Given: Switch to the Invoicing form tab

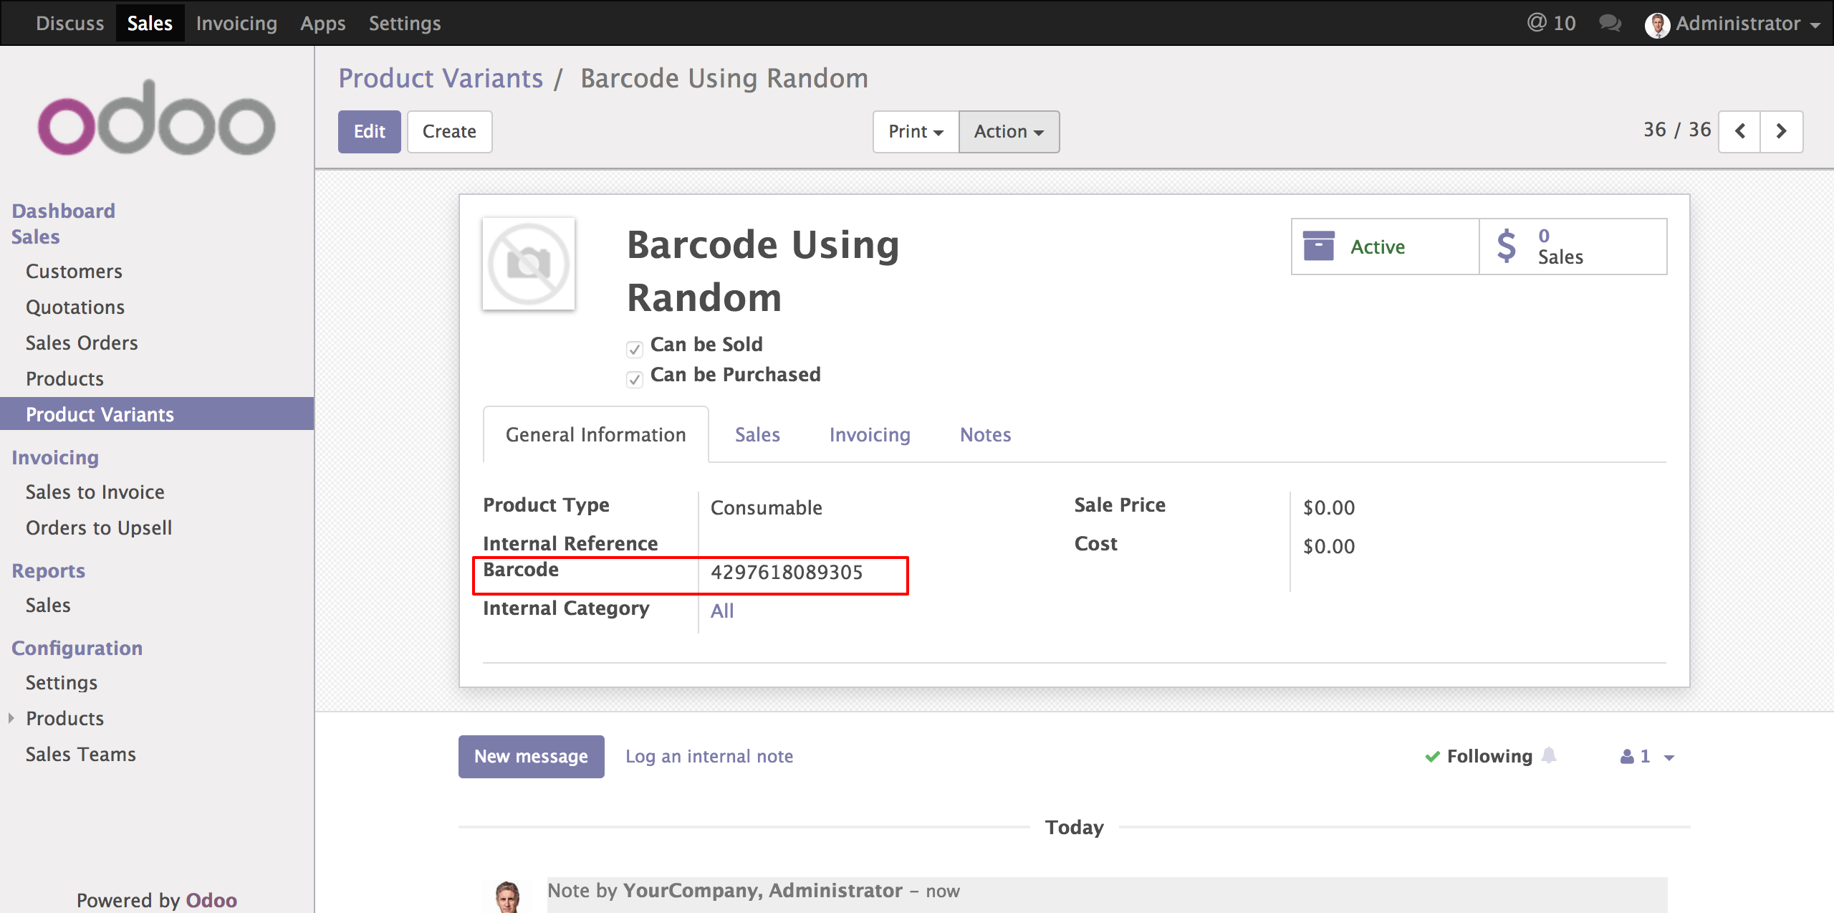Looking at the screenshot, I should [869, 434].
